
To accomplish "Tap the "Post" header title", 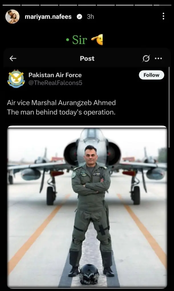I will point(87,59).
